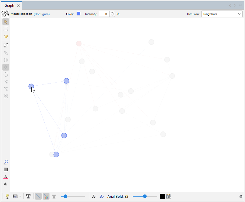
Task: Open the Diffusion dropdown set to Neighbors
Action: coord(222,14)
